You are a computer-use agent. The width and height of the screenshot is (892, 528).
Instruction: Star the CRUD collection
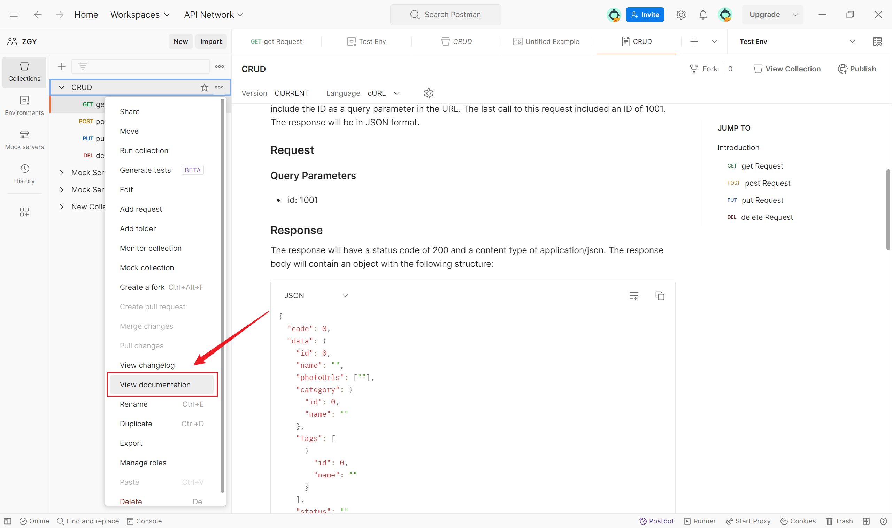tap(204, 87)
